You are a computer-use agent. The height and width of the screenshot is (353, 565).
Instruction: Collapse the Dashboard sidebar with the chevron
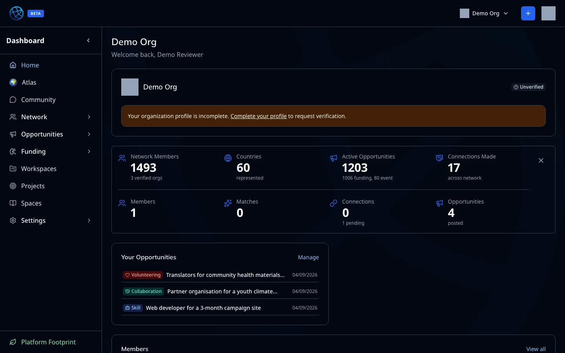pyautogui.click(x=88, y=40)
